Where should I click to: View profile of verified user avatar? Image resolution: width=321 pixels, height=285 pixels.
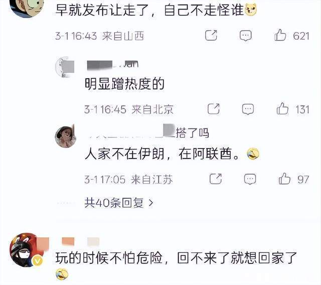click(27, 250)
